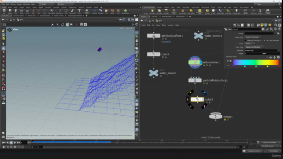The width and height of the screenshot is (283, 159).
Task: Switch to the Geometry Spreadsheet tab
Action: pyautogui.click(x=75, y=16)
